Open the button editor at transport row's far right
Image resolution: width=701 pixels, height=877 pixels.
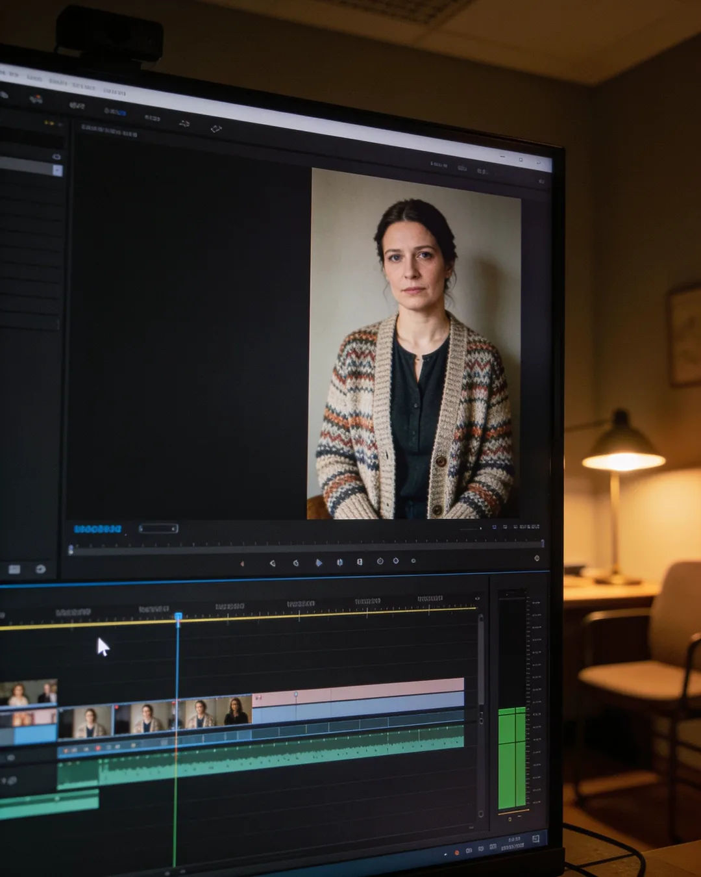[536, 558]
